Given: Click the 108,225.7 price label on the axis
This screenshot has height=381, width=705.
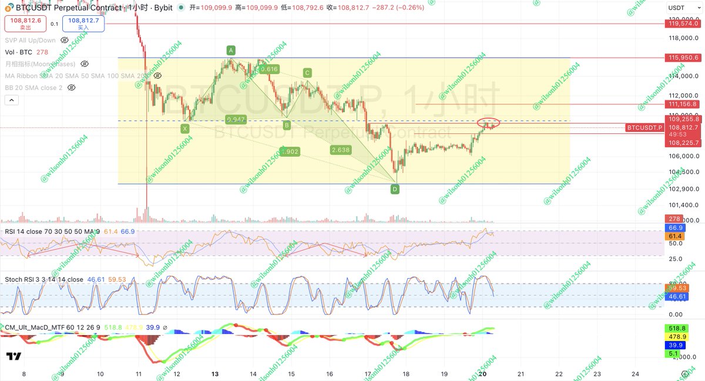Looking at the screenshot, I should tap(683, 143).
